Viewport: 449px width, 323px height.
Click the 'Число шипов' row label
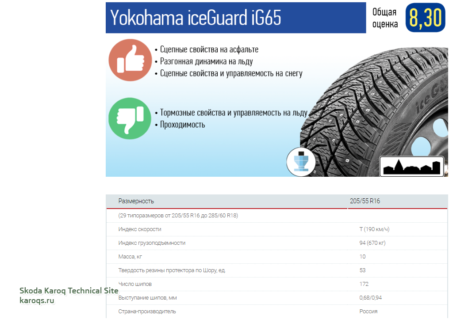click(135, 284)
